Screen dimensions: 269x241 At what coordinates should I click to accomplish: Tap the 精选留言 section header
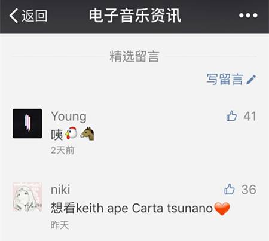tap(134, 56)
